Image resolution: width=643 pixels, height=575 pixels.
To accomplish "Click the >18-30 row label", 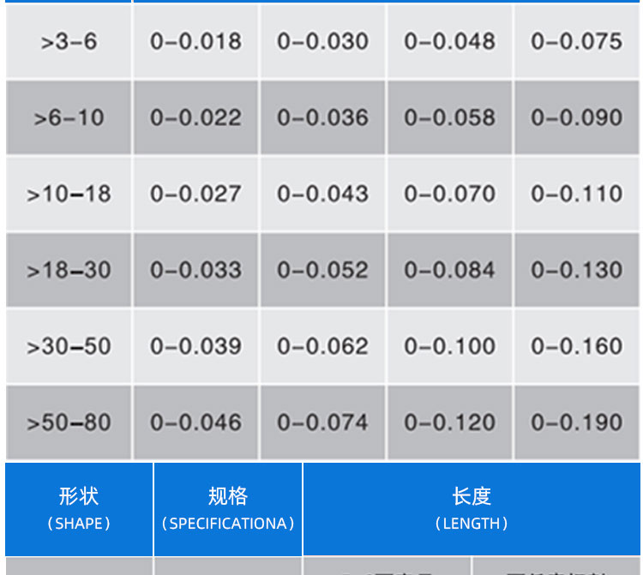I will tap(69, 270).
